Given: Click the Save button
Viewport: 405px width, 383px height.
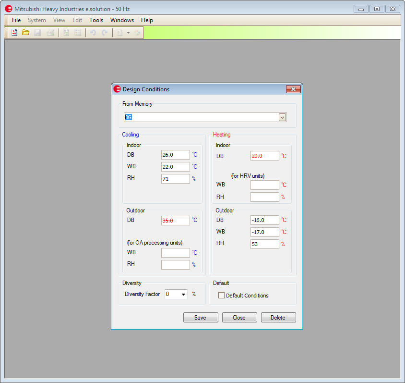Looking at the screenshot, I should 201,317.
